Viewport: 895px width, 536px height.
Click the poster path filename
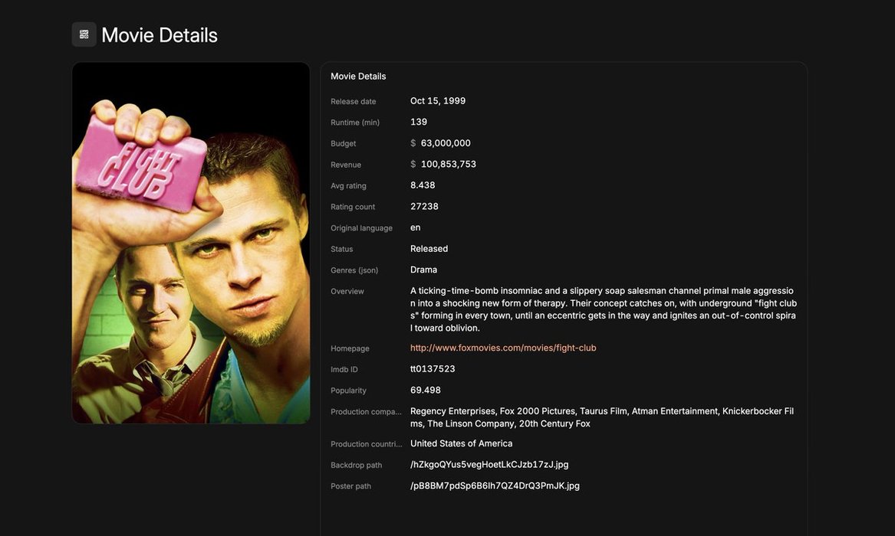pyautogui.click(x=495, y=485)
